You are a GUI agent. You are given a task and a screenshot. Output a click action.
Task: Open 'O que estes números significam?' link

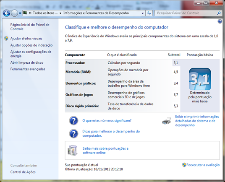[x=107, y=120]
